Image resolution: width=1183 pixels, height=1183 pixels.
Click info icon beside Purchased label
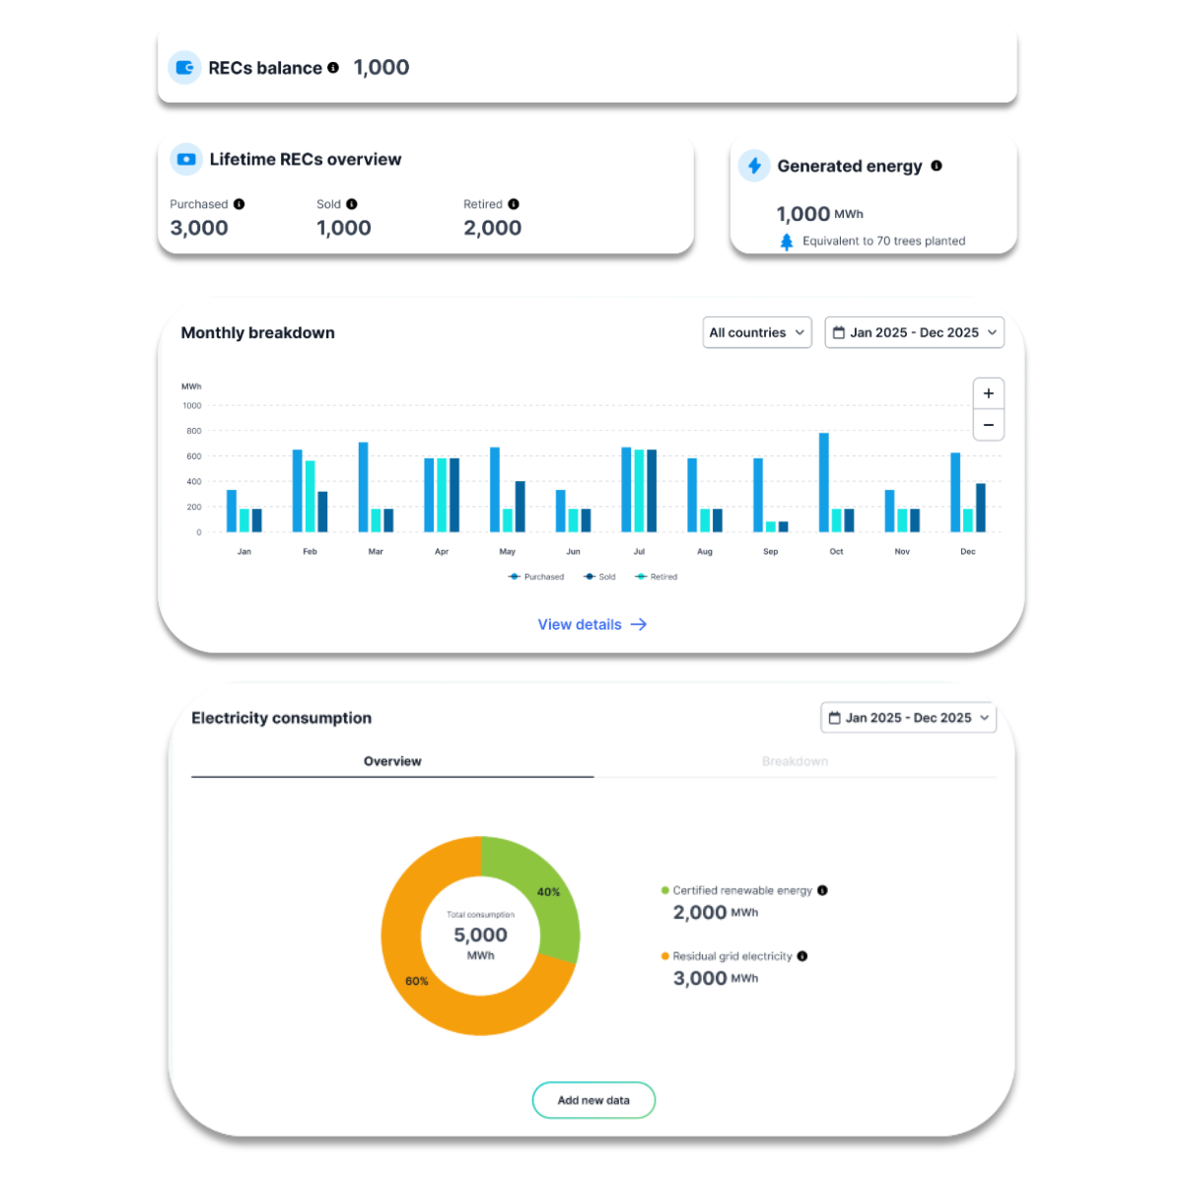click(240, 204)
